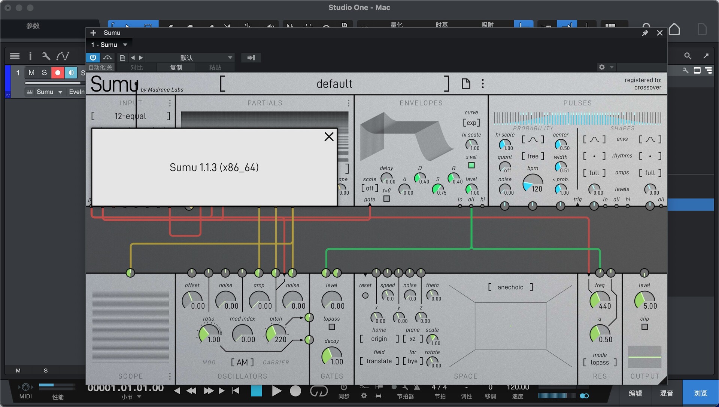This screenshot has width=719, height=407.
Task: Open the preset file page icon
Action: click(466, 83)
